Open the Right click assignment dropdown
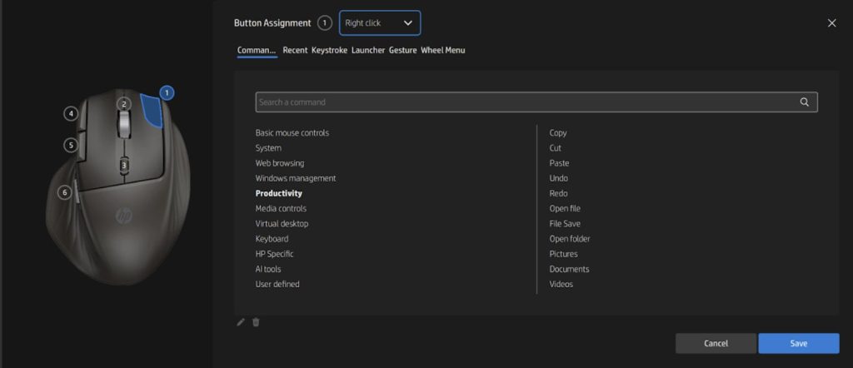Viewport: 853px width, 368px height. pyautogui.click(x=380, y=22)
